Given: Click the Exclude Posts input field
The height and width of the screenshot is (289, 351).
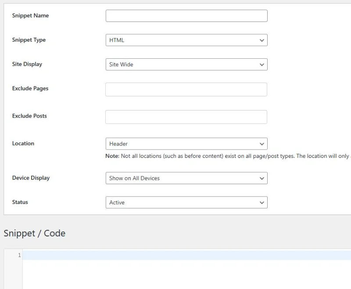Looking at the screenshot, I should [x=186, y=117].
